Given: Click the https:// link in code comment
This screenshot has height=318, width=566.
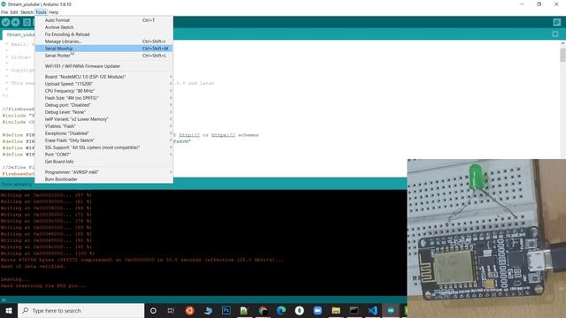Looking at the screenshot, I should pyautogui.click(x=223, y=135).
